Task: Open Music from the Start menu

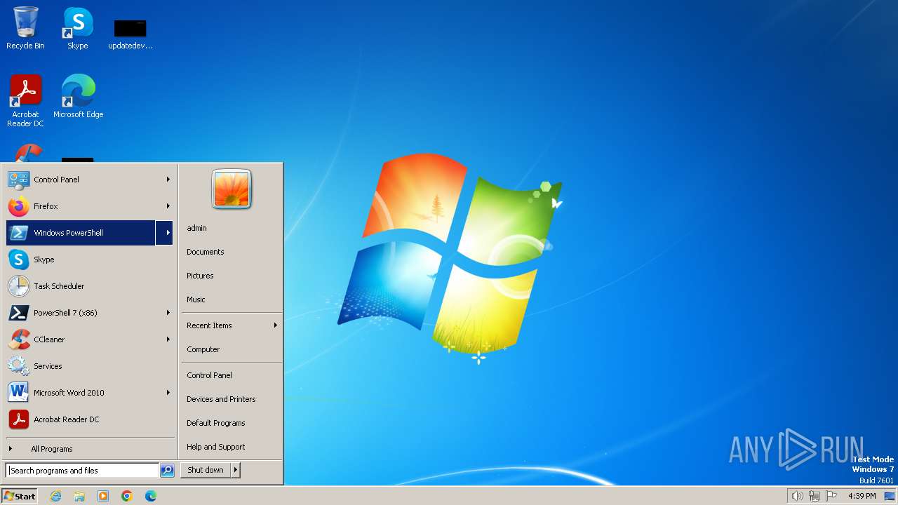Action: (x=232, y=299)
